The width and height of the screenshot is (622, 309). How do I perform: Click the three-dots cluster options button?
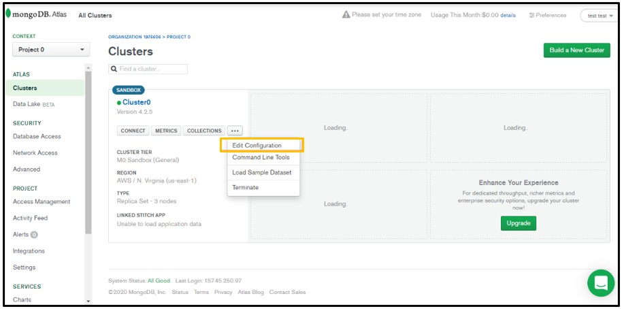point(235,131)
